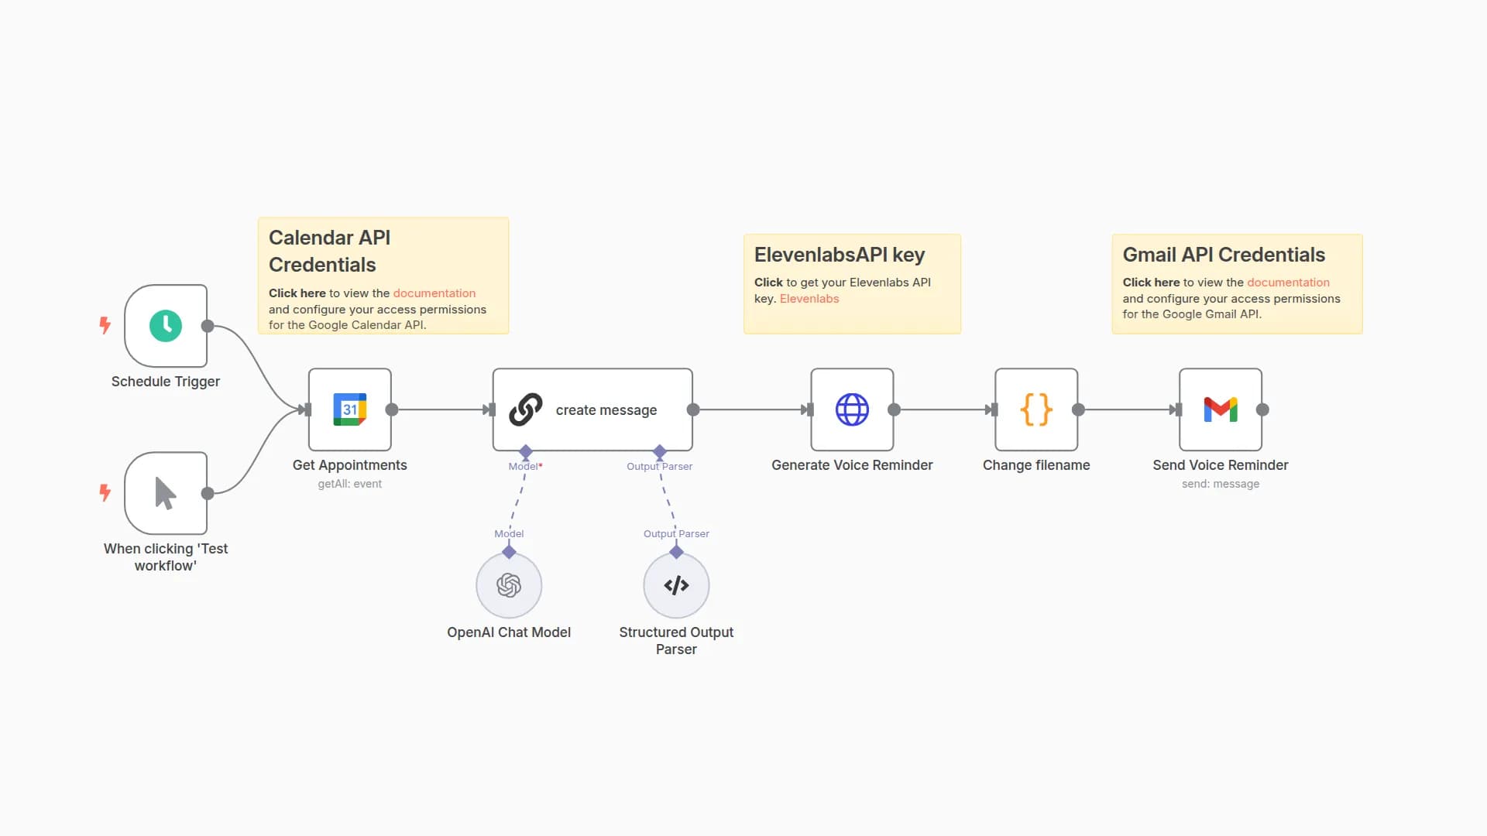Click the diamond above Structured Output Parser
1487x836 pixels.
point(676,552)
